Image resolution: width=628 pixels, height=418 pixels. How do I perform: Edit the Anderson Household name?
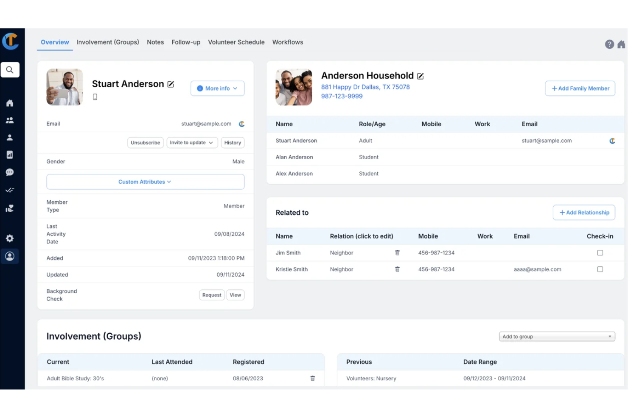(x=420, y=76)
